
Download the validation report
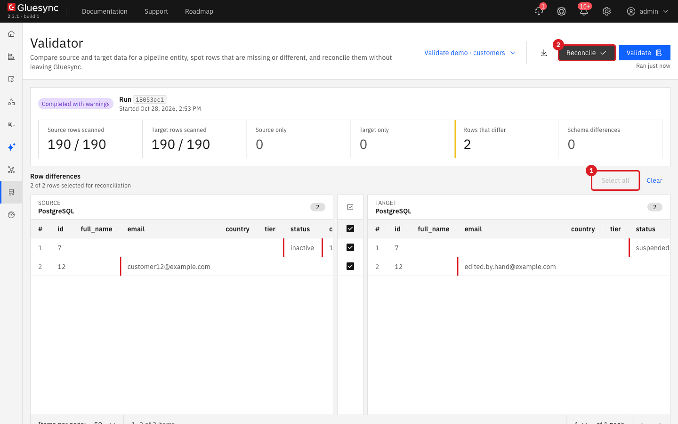[544, 53]
